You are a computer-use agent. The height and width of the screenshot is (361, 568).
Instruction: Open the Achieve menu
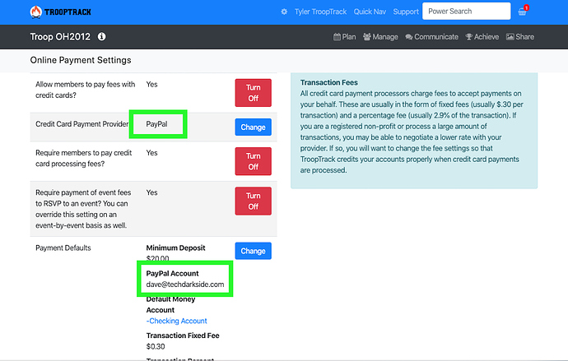(482, 37)
